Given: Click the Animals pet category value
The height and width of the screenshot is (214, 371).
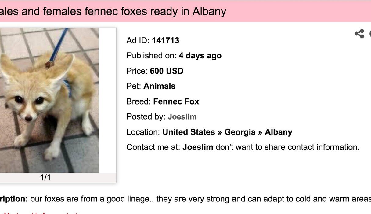Looking at the screenshot, I should coord(160,86).
